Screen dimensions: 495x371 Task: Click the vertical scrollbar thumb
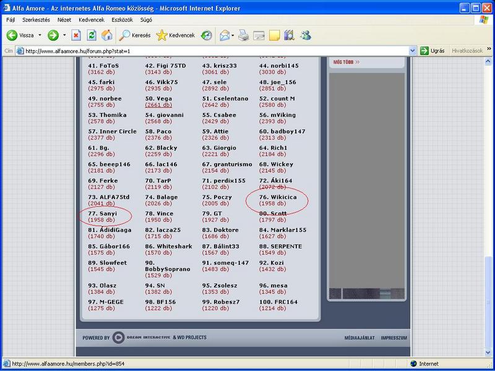[488, 302]
